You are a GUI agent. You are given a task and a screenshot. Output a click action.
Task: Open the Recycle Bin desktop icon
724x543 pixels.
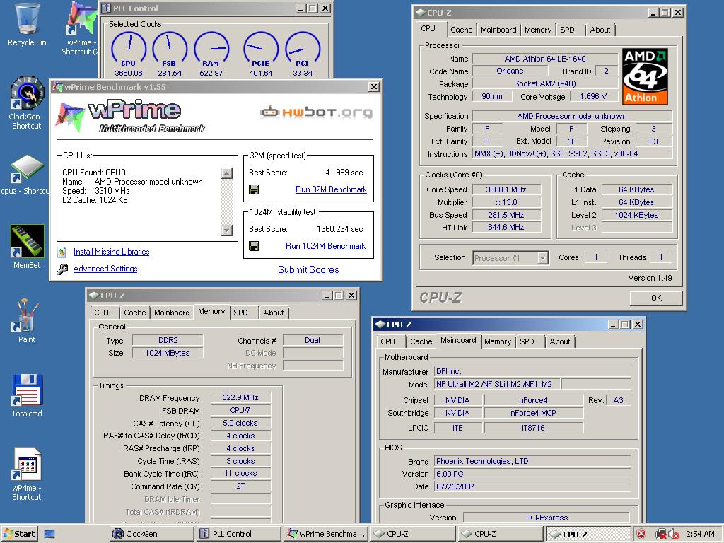click(x=27, y=18)
